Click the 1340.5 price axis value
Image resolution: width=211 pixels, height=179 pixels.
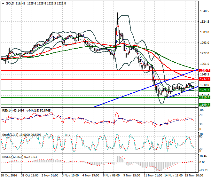(205, 11)
